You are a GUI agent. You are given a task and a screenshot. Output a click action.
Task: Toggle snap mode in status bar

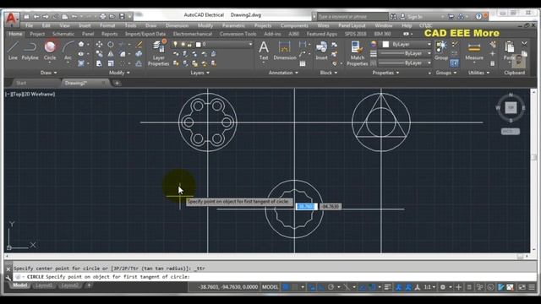[x=295, y=287]
